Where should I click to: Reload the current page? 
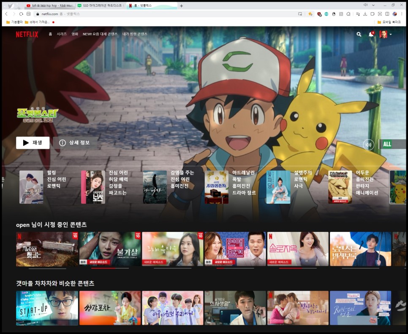[22, 14]
